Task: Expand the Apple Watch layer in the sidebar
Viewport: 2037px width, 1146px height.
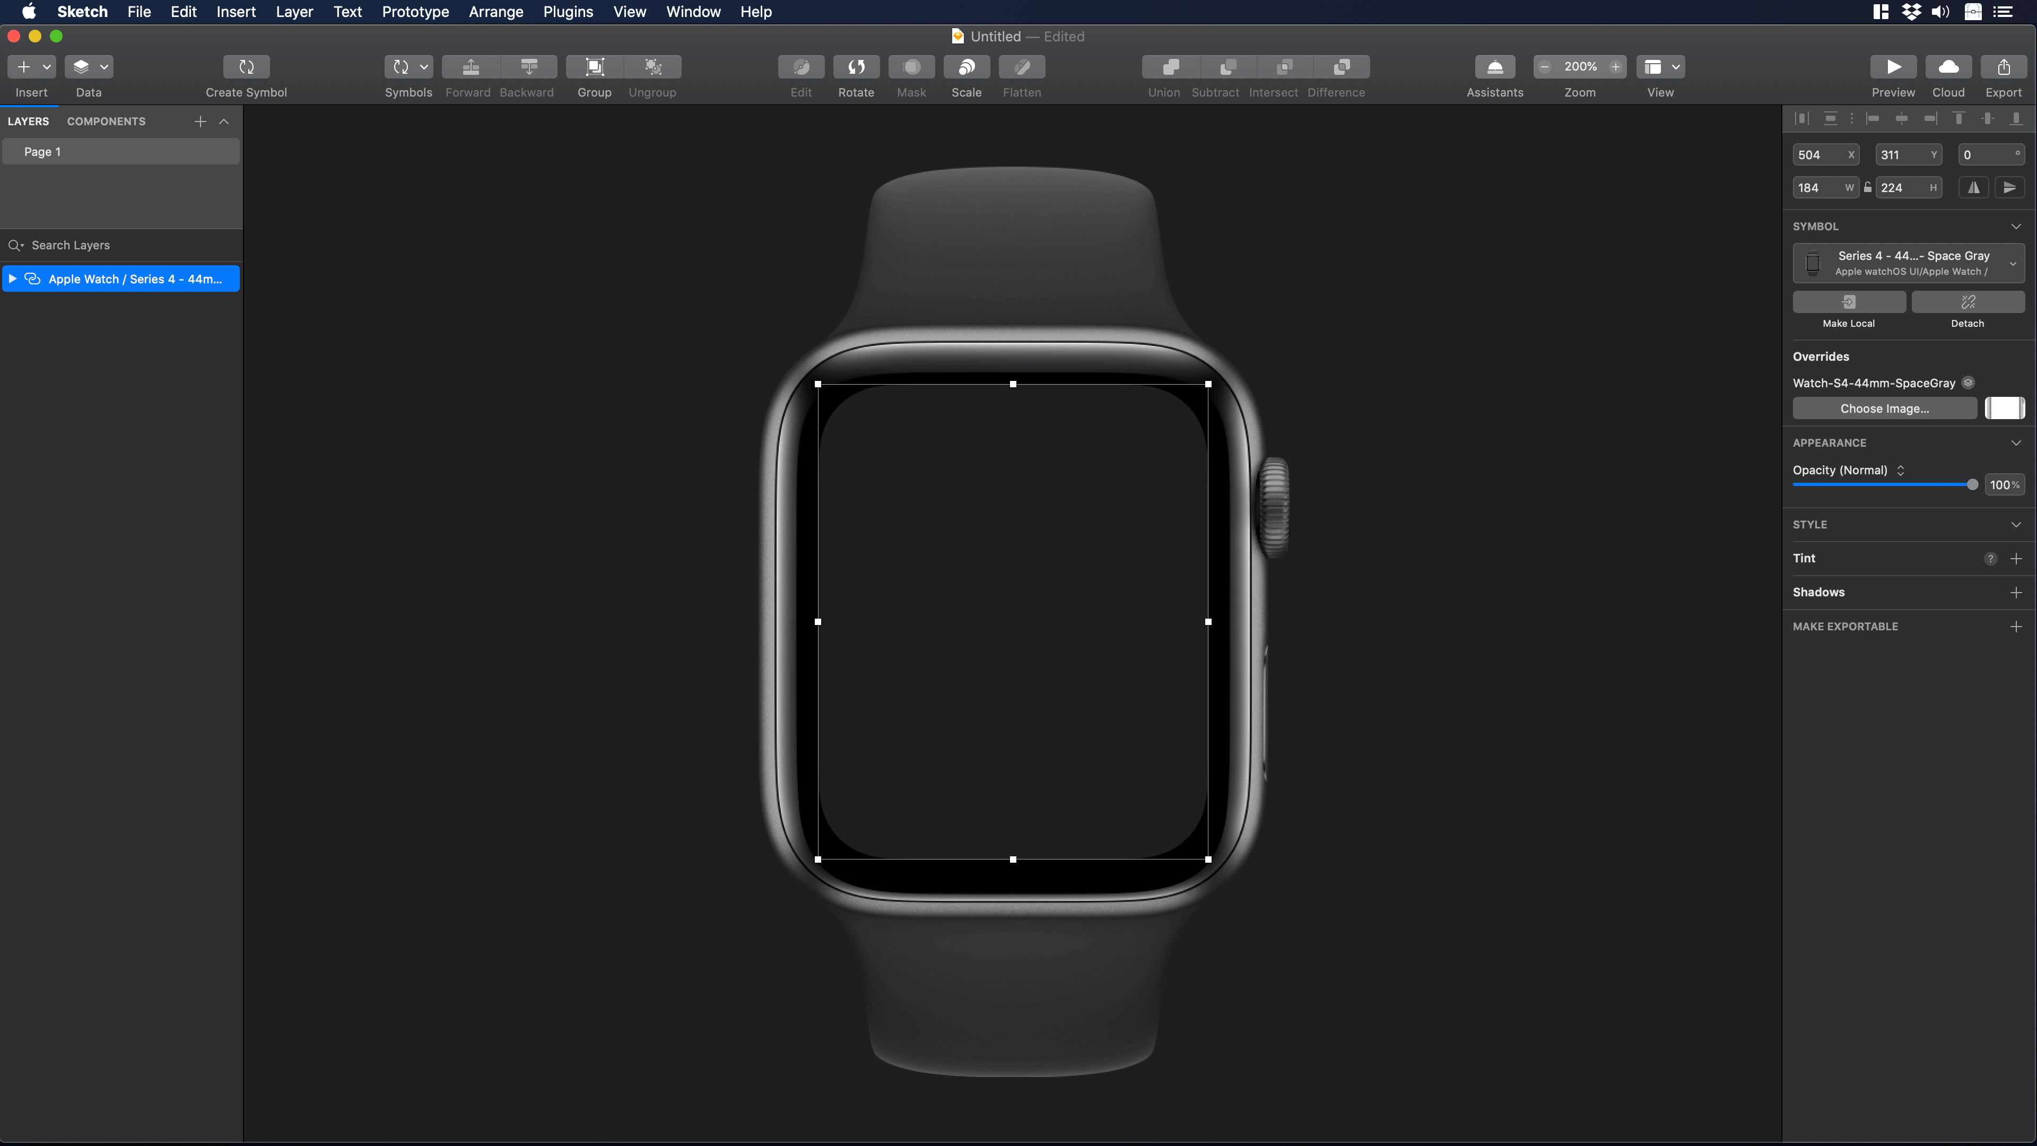Action: 12,279
